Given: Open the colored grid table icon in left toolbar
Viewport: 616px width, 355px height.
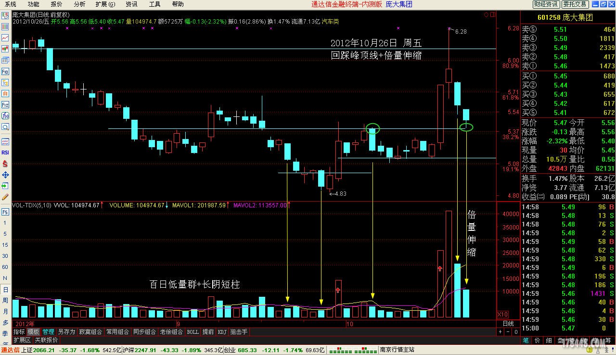Looking at the screenshot, I should pyautogui.click(x=5, y=27).
